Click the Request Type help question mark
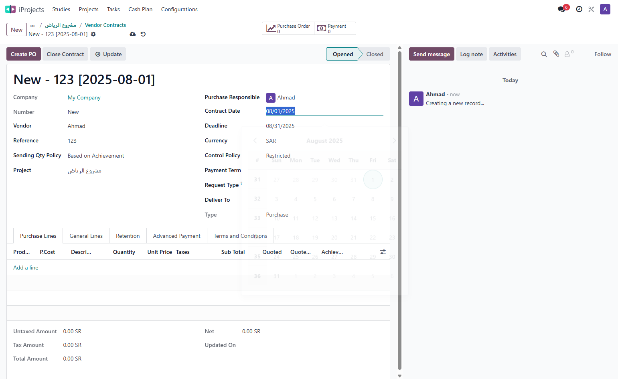Viewport: 618px width, 379px height. (241, 183)
